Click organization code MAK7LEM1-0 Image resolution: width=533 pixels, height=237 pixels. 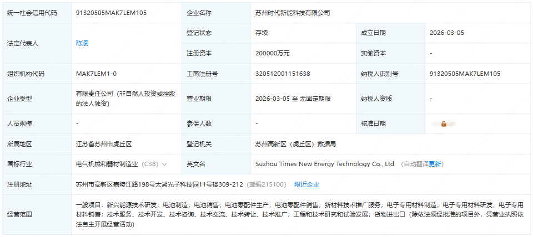point(97,74)
